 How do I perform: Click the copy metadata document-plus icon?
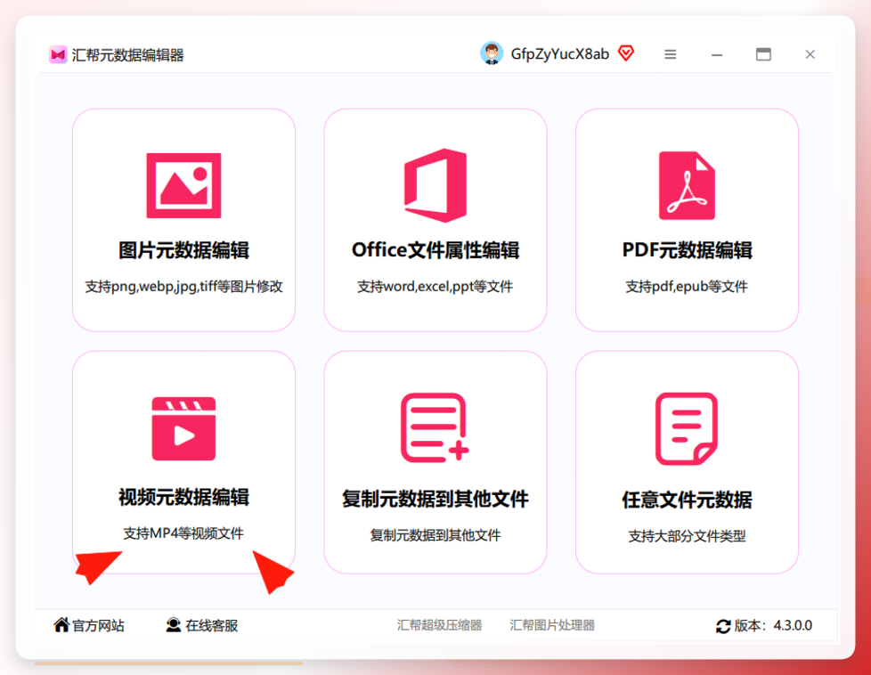click(x=435, y=427)
